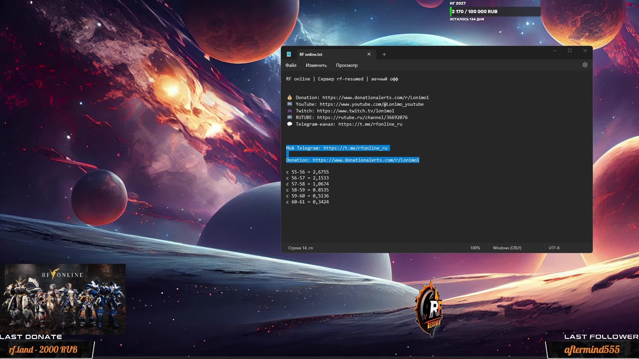
Task: Click the icon before Twitch line
Action: pyautogui.click(x=290, y=111)
